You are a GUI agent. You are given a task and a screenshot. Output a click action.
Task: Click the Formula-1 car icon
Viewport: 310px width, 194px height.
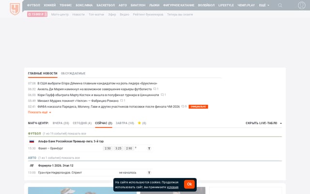(31, 165)
